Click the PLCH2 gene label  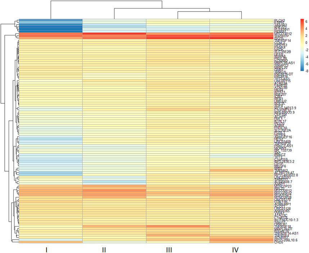click(279, 20)
